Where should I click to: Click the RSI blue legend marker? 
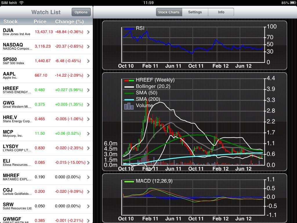[129, 28]
